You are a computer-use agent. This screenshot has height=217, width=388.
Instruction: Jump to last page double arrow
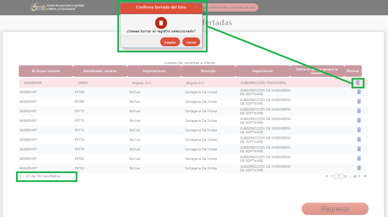pyautogui.click(x=365, y=176)
